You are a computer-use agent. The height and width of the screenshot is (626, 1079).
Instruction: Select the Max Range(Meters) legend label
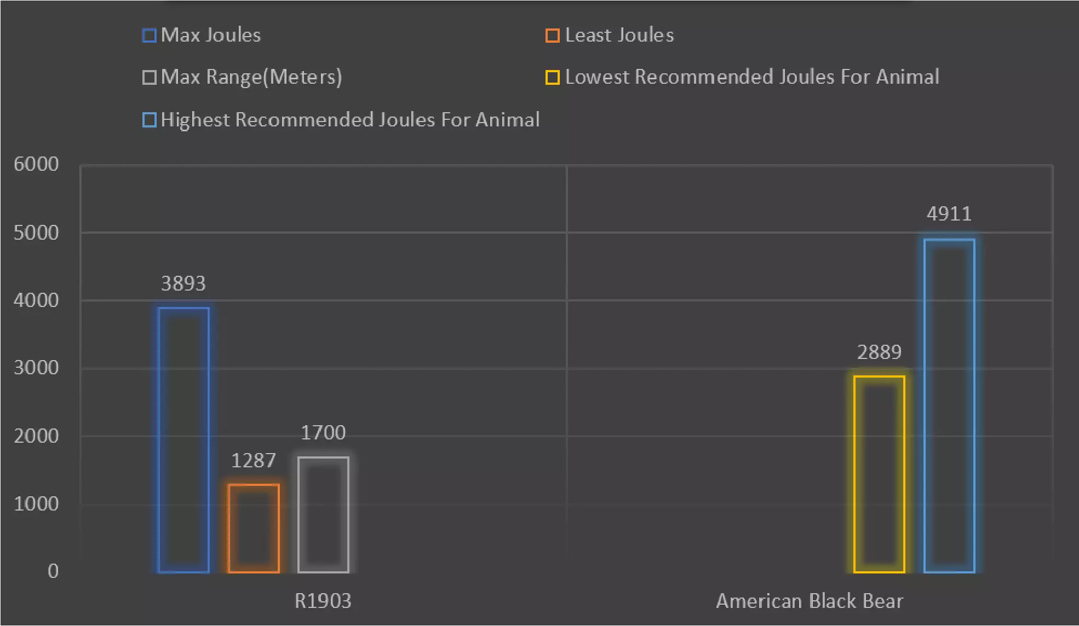pyautogui.click(x=251, y=77)
